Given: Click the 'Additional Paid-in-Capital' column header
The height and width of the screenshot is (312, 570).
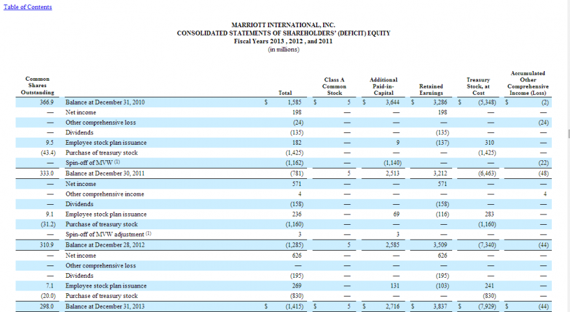Looking at the screenshot, I should click(383, 87).
